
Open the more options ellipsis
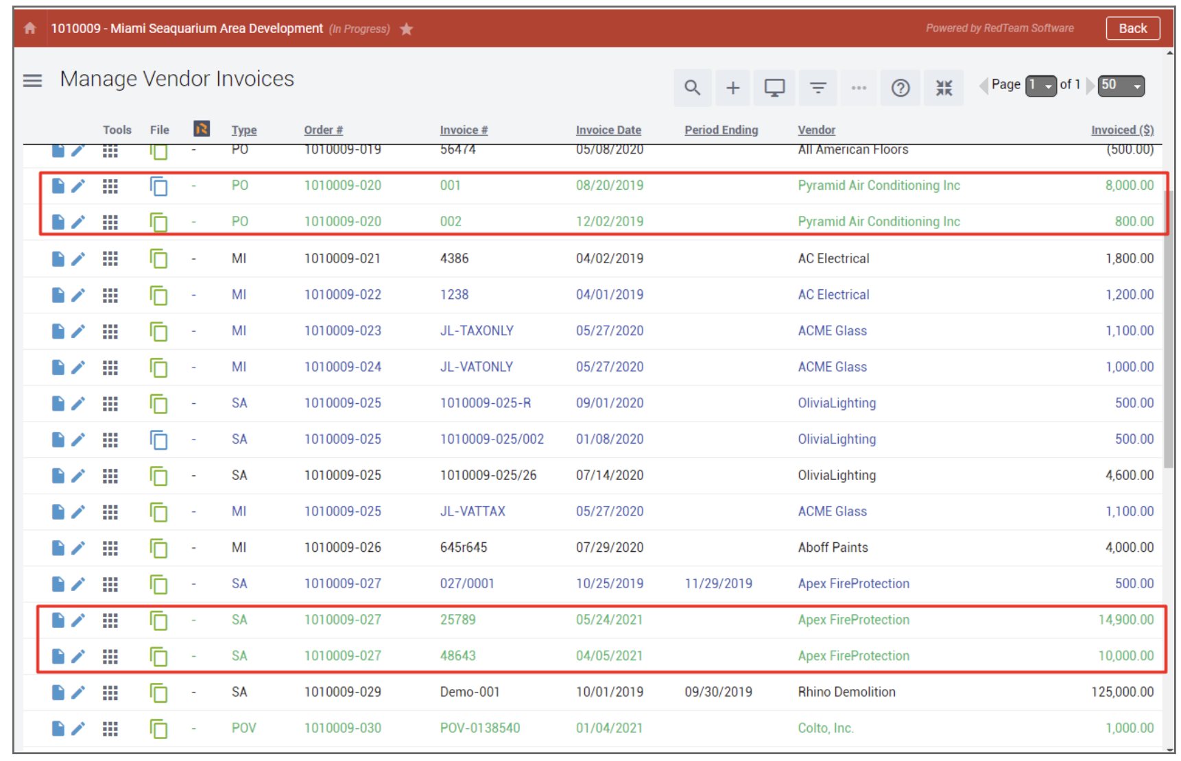(x=859, y=88)
